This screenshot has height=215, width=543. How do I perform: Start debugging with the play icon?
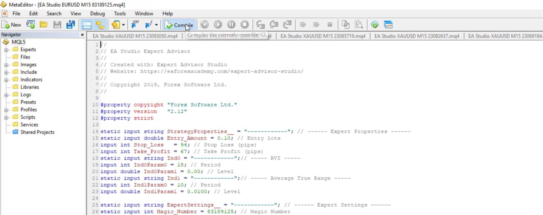click(x=218, y=25)
